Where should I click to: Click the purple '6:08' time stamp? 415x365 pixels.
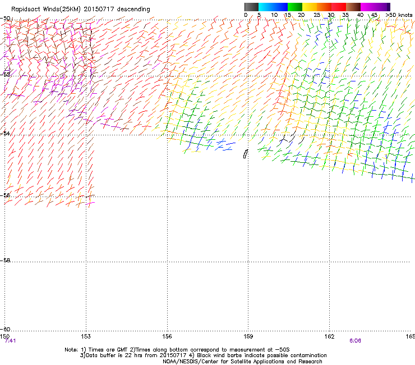[355, 341]
